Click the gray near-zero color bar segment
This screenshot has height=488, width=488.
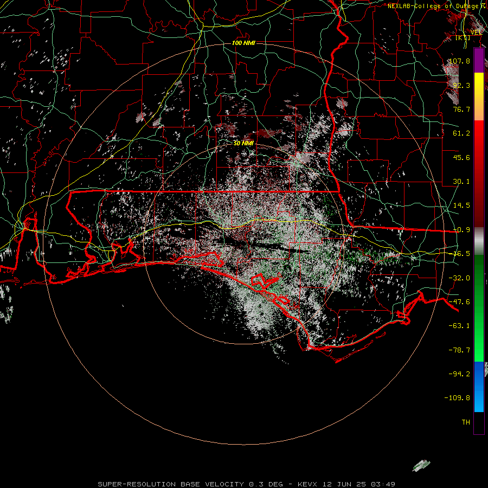479,241
